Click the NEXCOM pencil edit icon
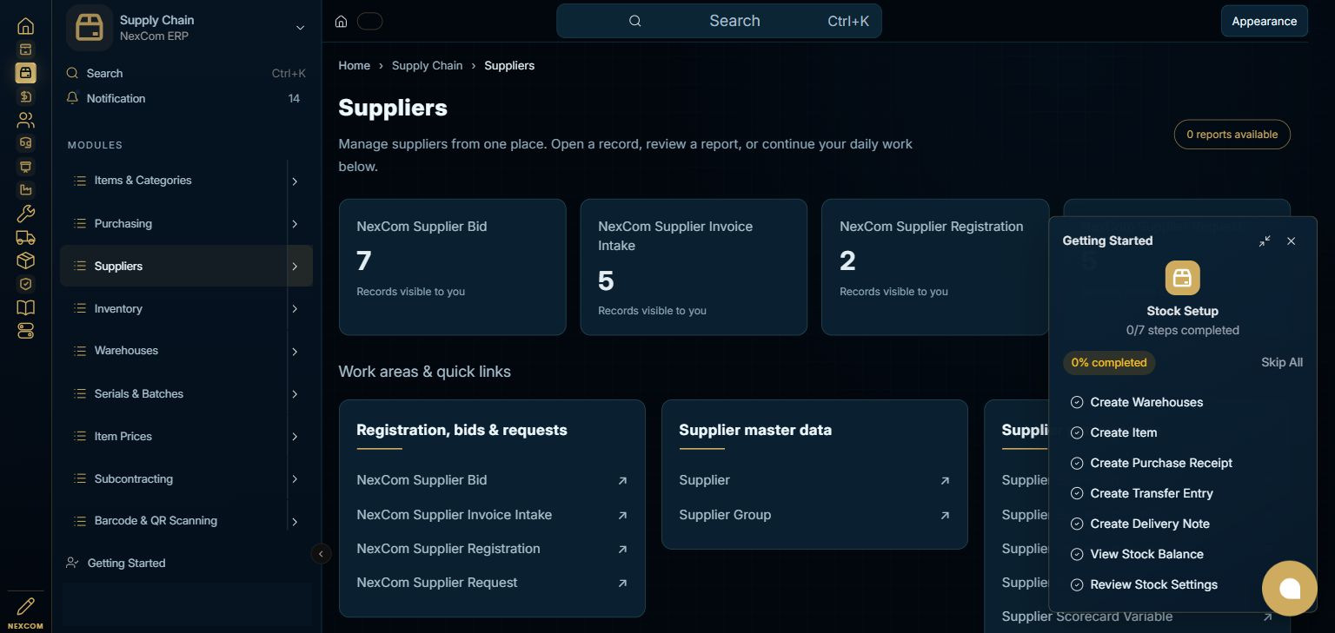The image size is (1335, 633). point(25,606)
